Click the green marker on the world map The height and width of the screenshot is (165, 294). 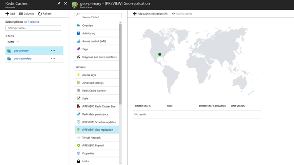pos(160,54)
